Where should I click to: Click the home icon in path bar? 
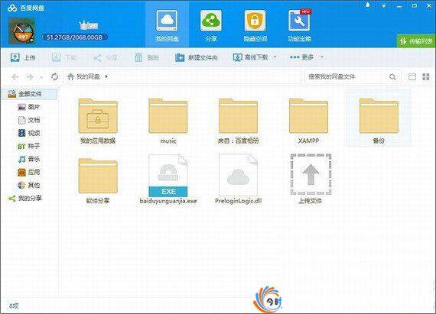coord(70,76)
